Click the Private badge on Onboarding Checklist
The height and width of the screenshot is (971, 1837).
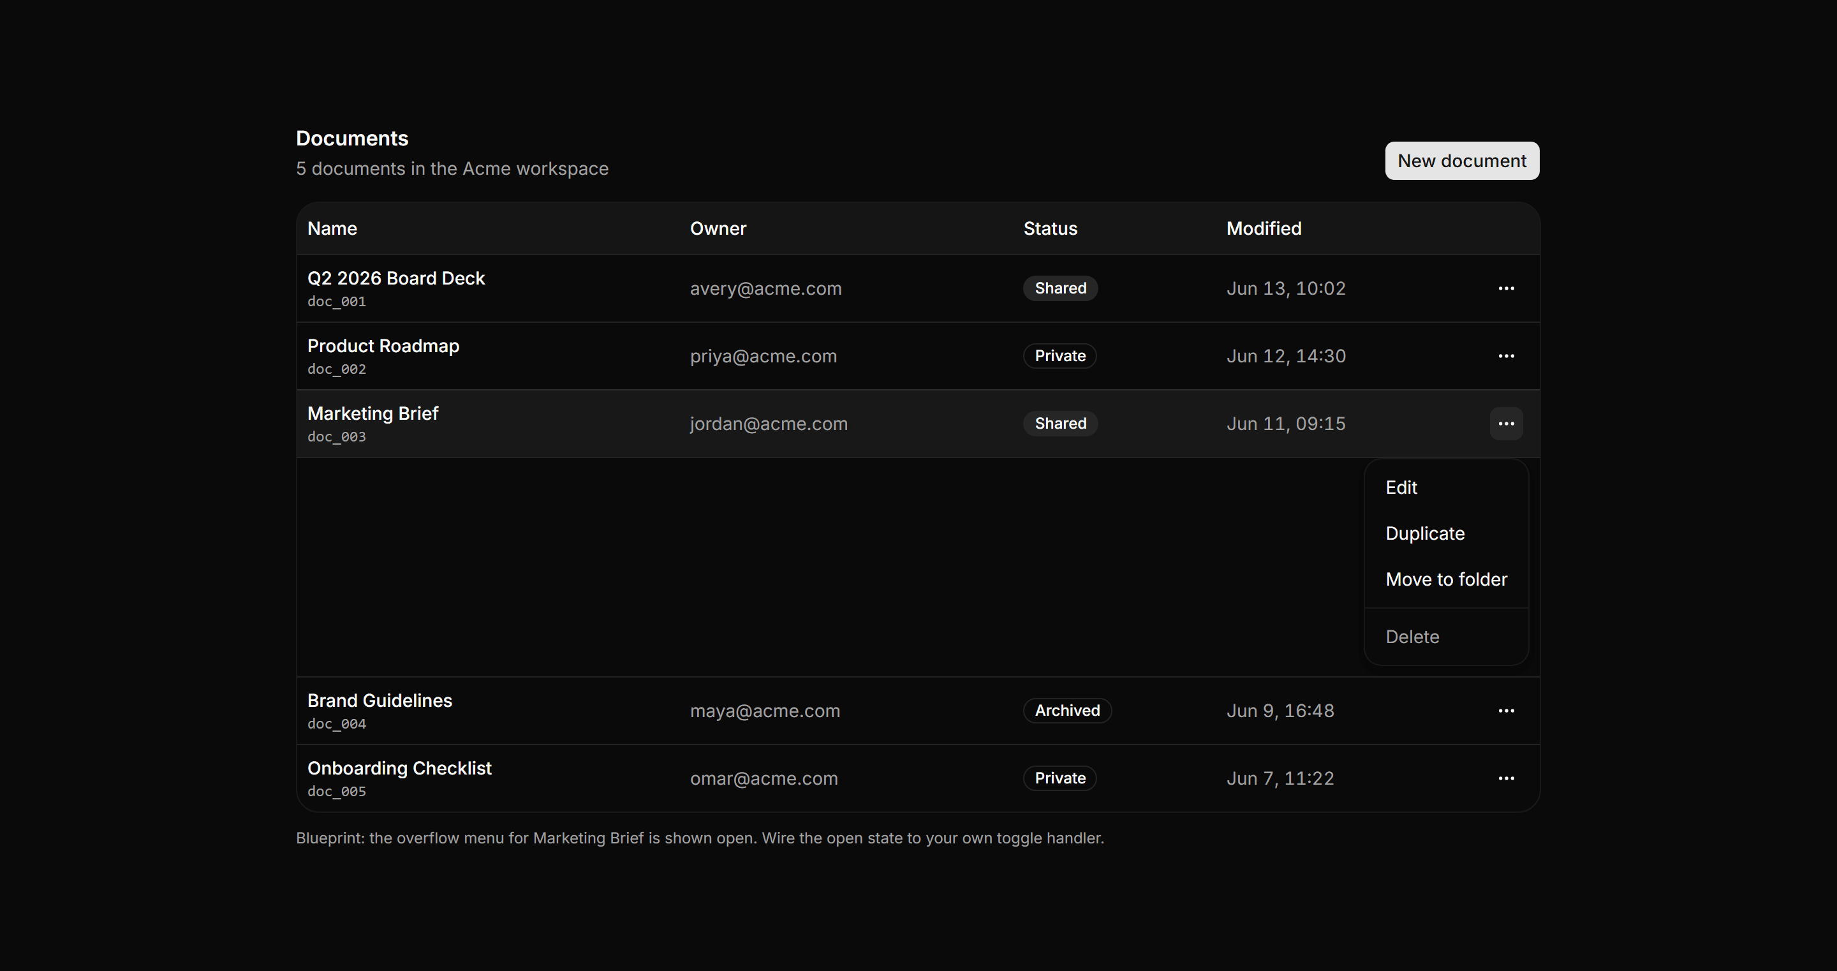(x=1059, y=778)
